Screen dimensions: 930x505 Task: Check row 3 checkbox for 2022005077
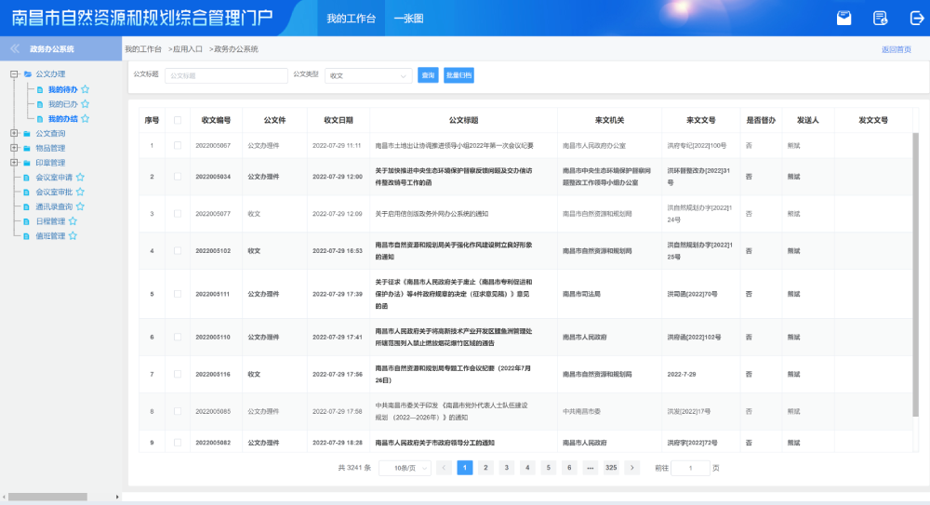pos(178,214)
